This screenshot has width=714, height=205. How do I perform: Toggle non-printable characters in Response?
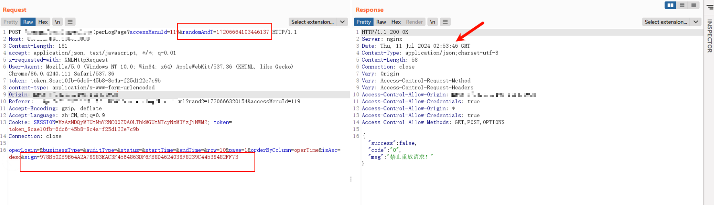point(433,22)
